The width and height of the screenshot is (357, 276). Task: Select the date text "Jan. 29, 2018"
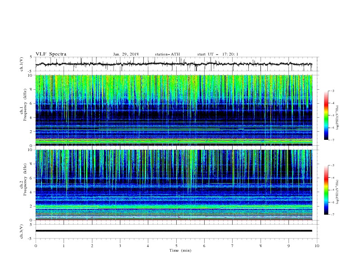coord(126,54)
